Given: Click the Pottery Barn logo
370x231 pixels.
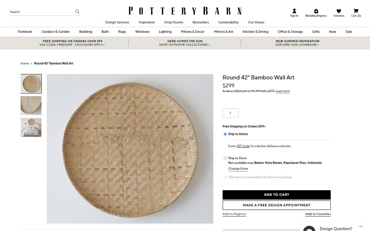Looking at the screenshot, I should 185,11.
